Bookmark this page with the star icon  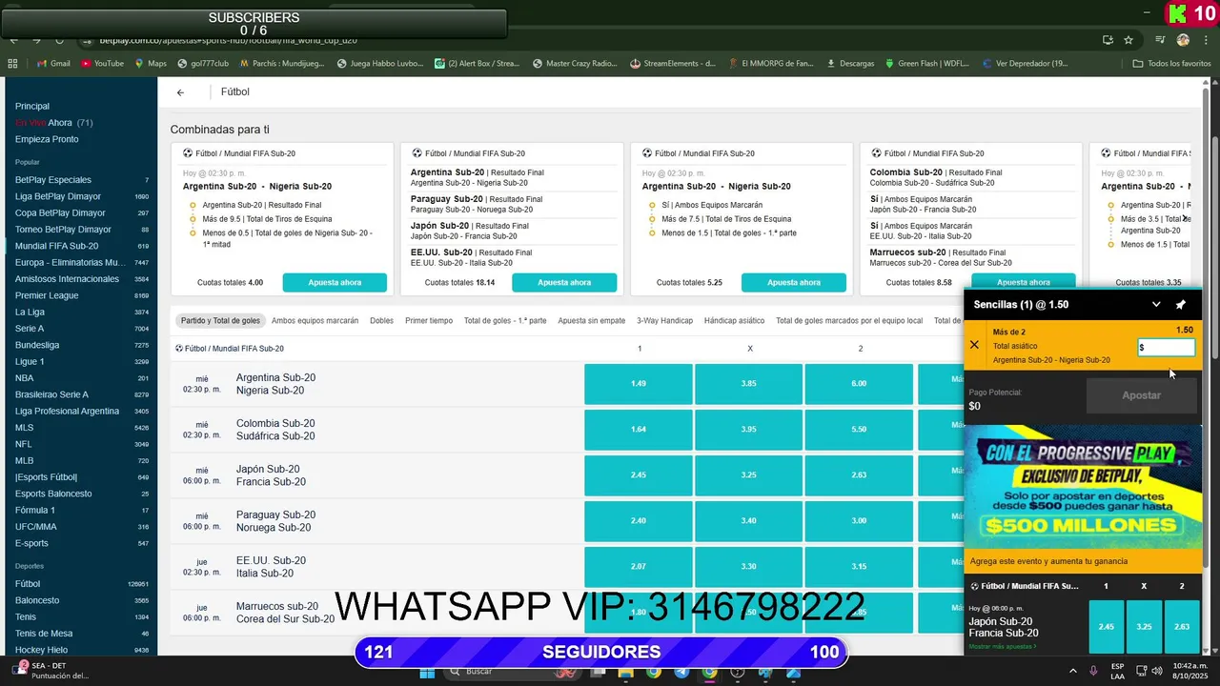pos(1128,40)
